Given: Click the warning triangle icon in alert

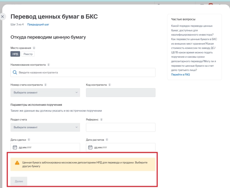Looking at the screenshot, I should point(17,163).
